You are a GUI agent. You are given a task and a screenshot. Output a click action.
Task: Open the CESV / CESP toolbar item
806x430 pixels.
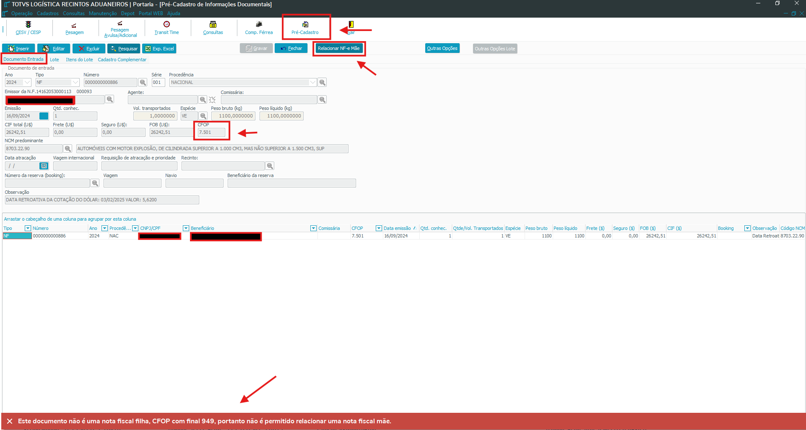[x=28, y=28]
